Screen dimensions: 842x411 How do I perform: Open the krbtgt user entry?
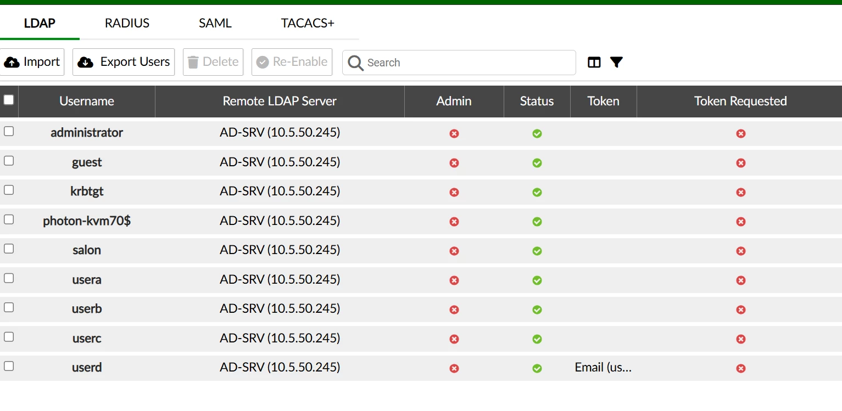coord(87,191)
